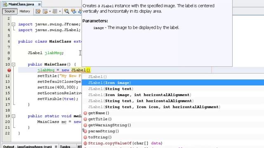Open the Output - javaSwingApps (run) tab
Screen dimensions: 264x148
(x=28, y=146)
